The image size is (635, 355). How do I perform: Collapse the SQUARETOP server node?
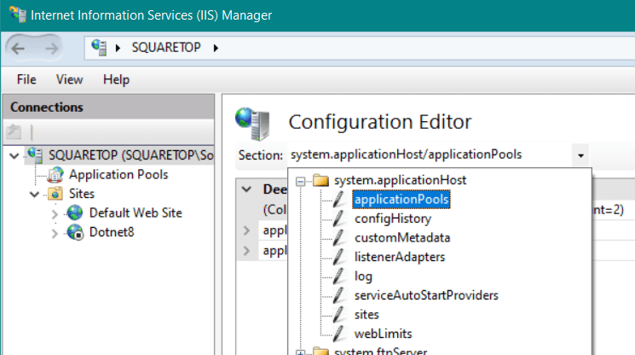tap(14, 155)
